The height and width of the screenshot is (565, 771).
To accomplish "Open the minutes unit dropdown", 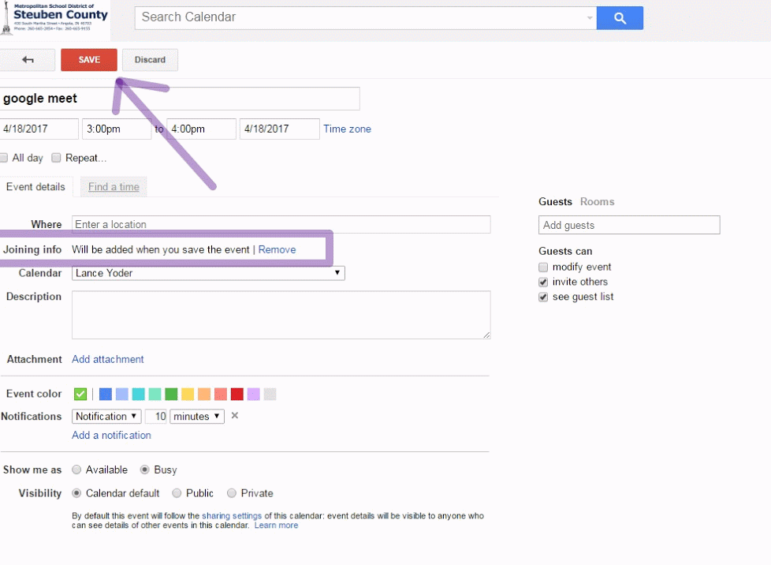I will pyautogui.click(x=196, y=417).
